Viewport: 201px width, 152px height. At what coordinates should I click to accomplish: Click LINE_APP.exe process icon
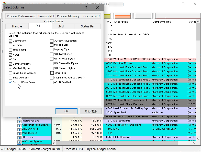[19, 130]
